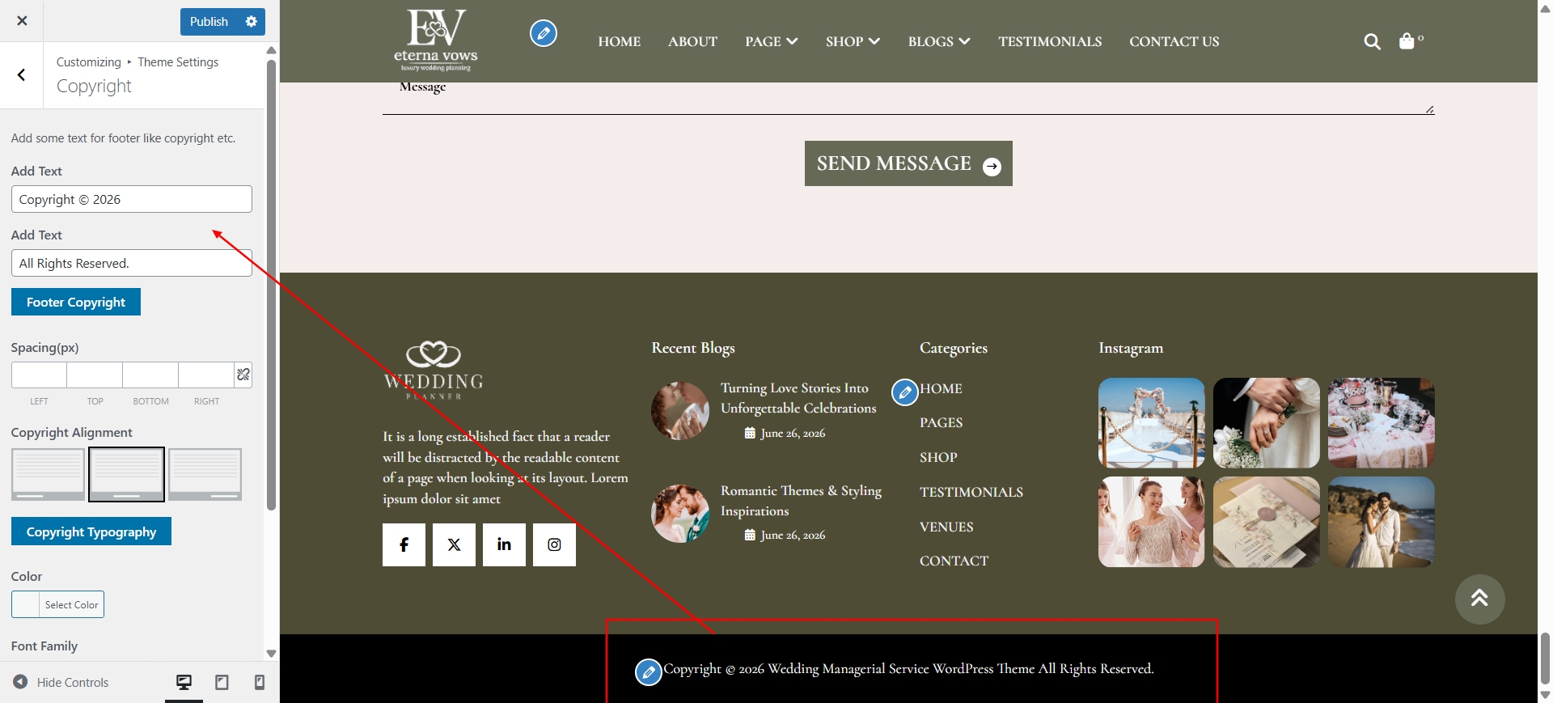Viewport: 1553px width, 703px height.
Task: Open the holding hands bouquet Instagram thumbnail
Action: coord(1266,423)
